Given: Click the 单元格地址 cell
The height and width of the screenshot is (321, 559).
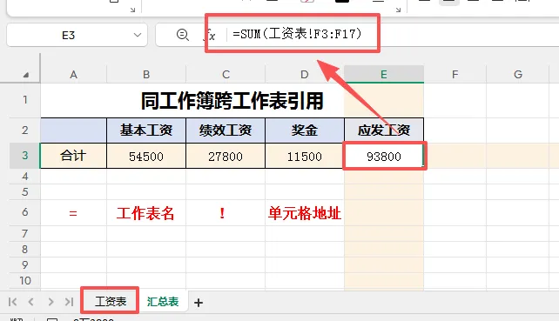Looking at the screenshot, I should [x=305, y=213].
